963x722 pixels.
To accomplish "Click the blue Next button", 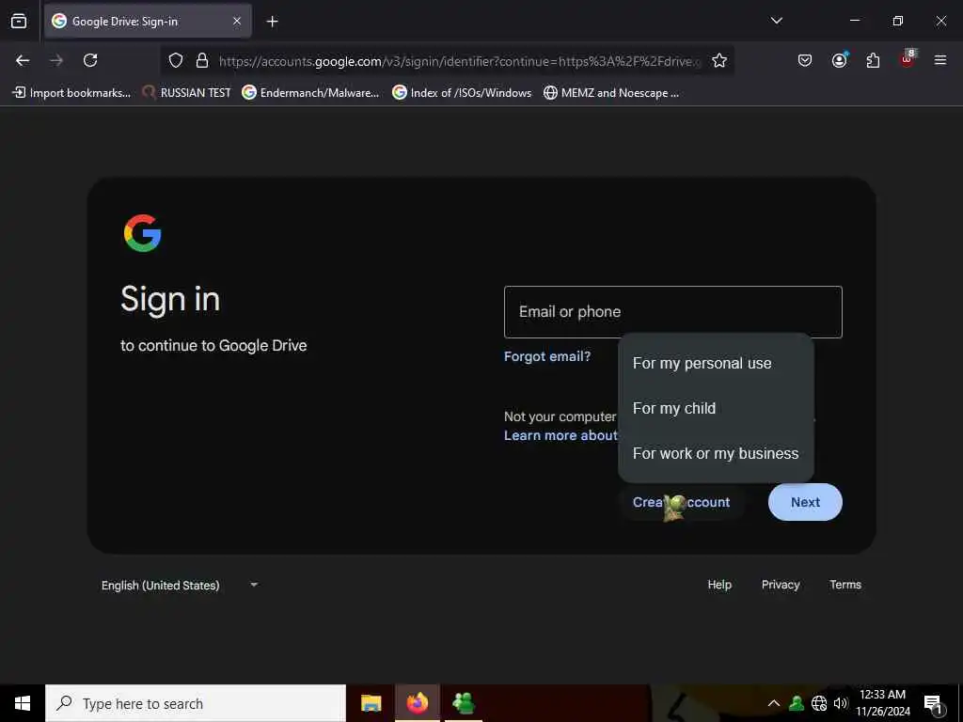I will click(805, 502).
